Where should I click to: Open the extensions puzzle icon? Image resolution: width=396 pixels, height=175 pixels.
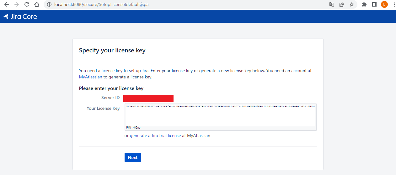click(364, 4)
